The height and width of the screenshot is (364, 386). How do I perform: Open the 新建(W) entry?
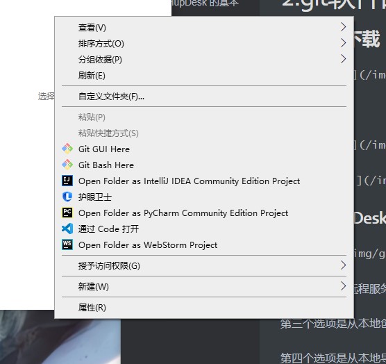coord(204,286)
